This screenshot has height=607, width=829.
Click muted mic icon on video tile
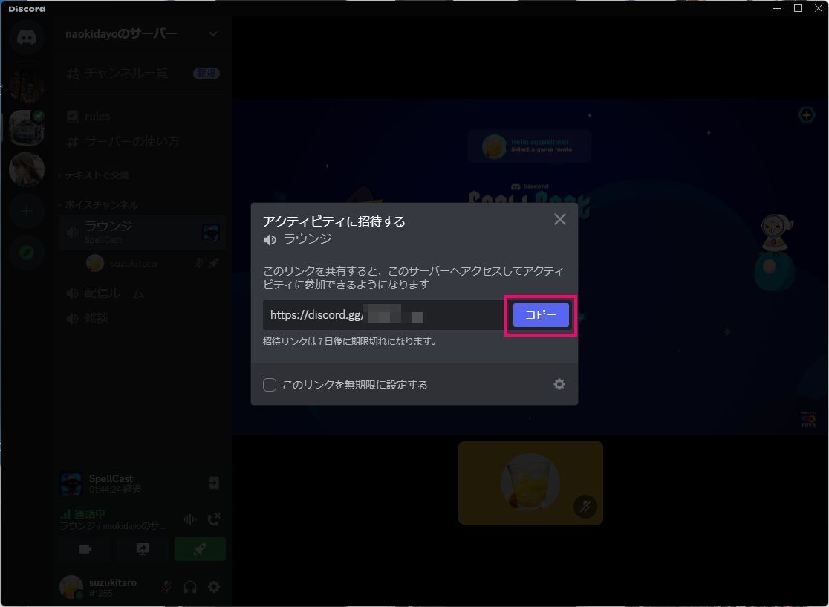tap(585, 507)
